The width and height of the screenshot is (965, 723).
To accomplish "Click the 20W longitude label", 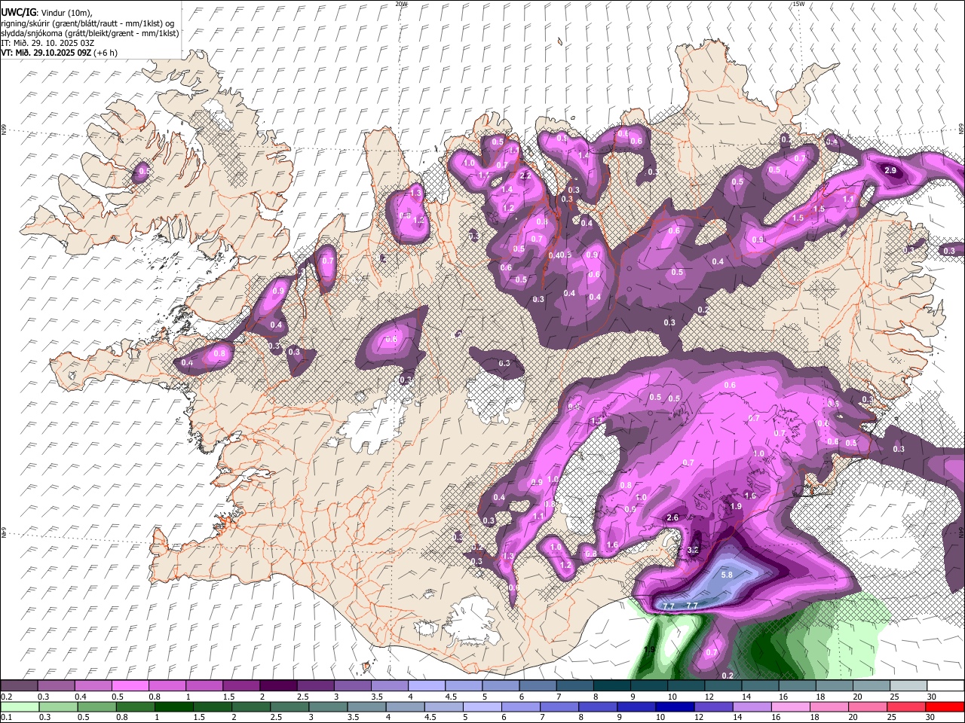I will (x=401, y=4).
